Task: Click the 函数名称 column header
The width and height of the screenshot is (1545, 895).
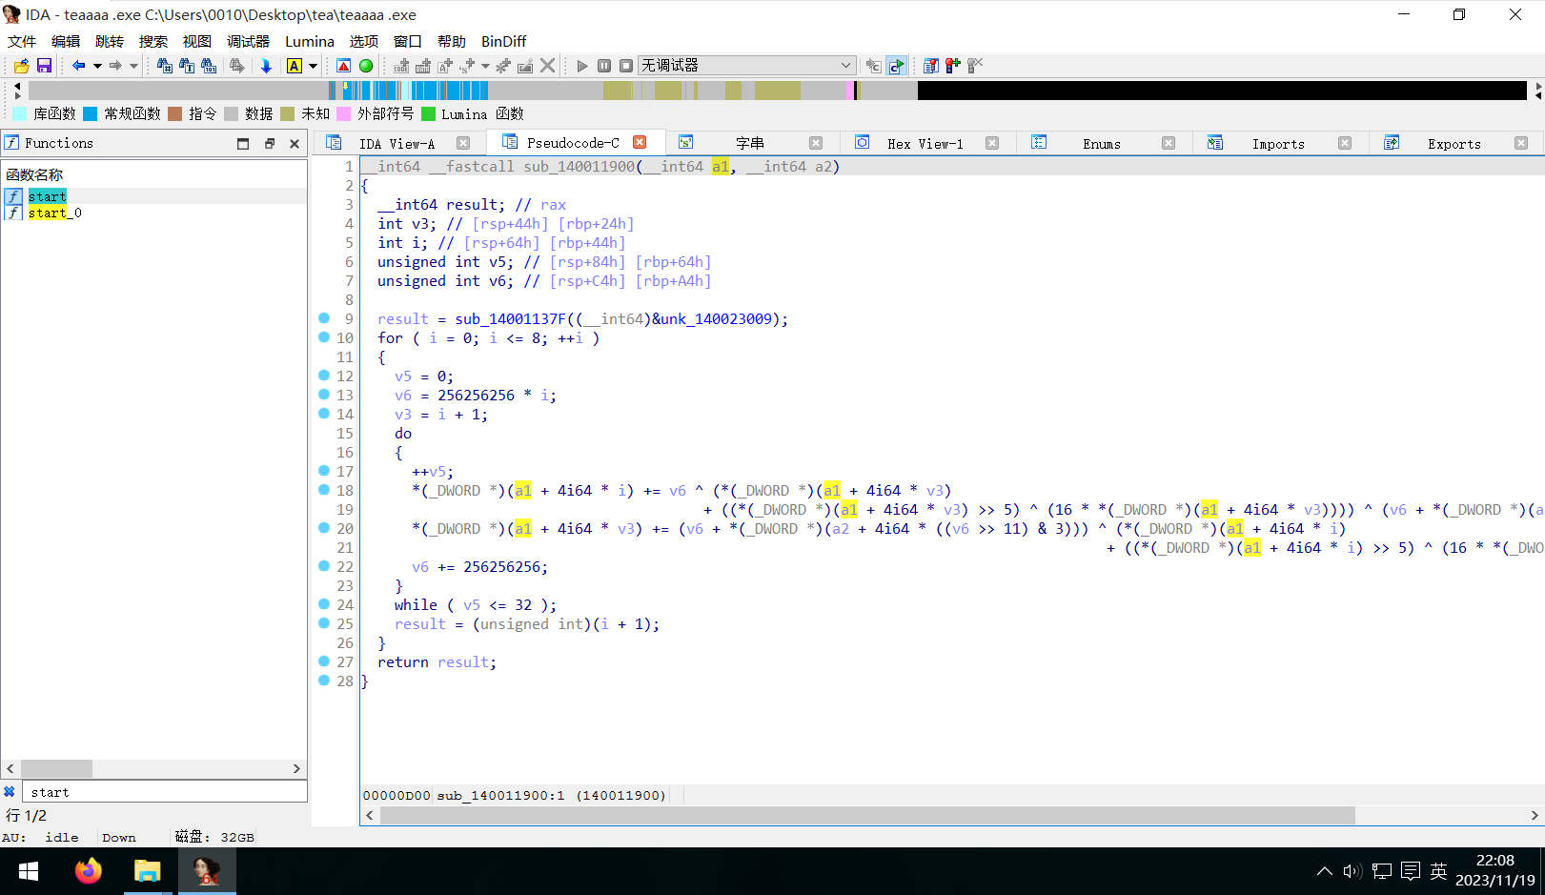Action: pyautogui.click(x=153, y=174)
